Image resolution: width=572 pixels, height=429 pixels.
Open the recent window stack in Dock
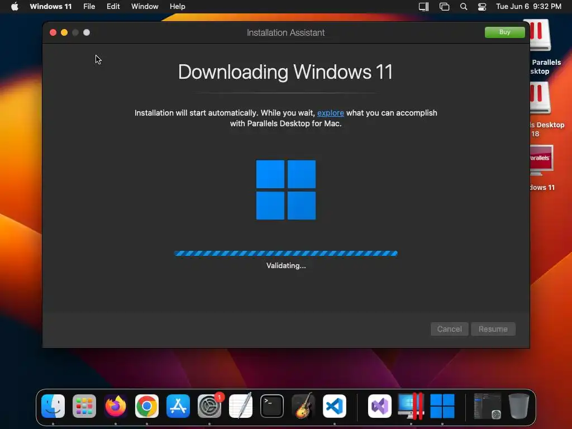[x=487, y=406]
